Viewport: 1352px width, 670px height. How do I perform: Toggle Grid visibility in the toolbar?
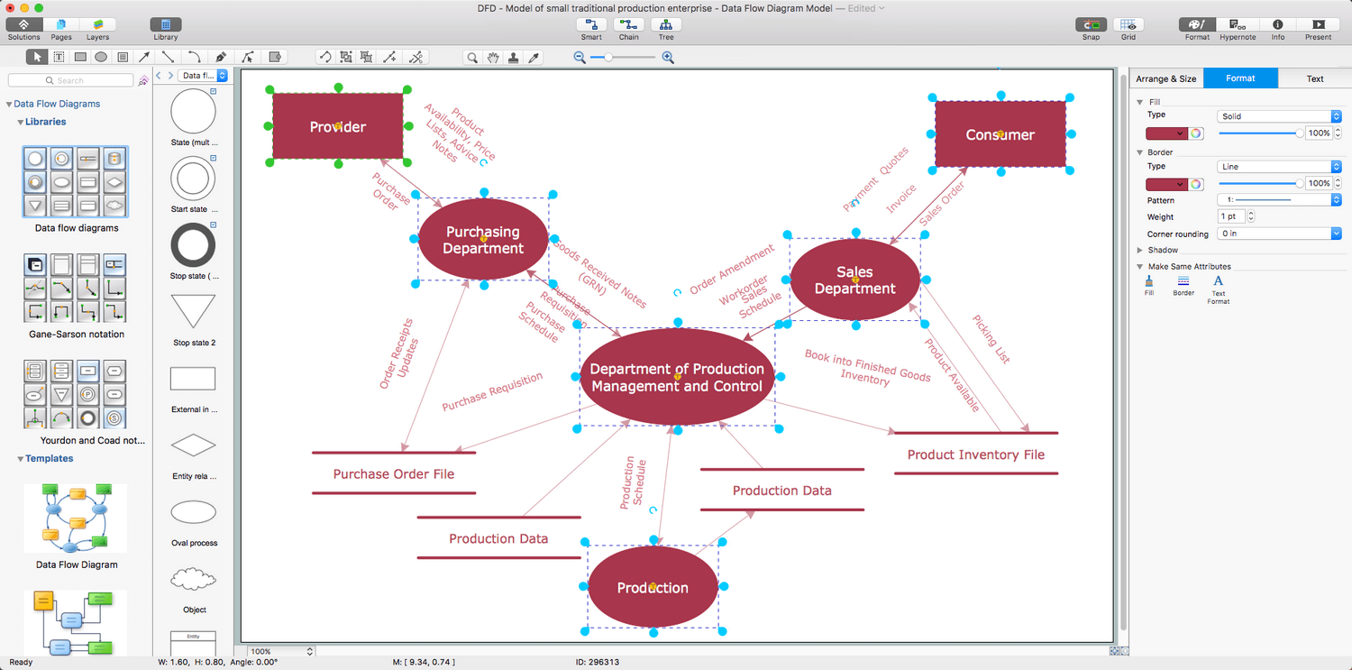click(1128, 29)
